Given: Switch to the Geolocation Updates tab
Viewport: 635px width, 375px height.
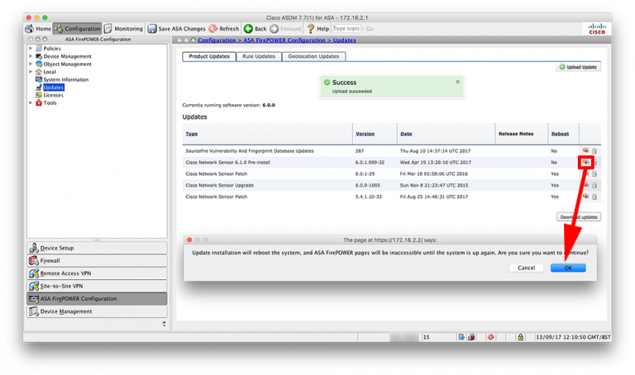Looking at the screenshot, I should (313, 56).
